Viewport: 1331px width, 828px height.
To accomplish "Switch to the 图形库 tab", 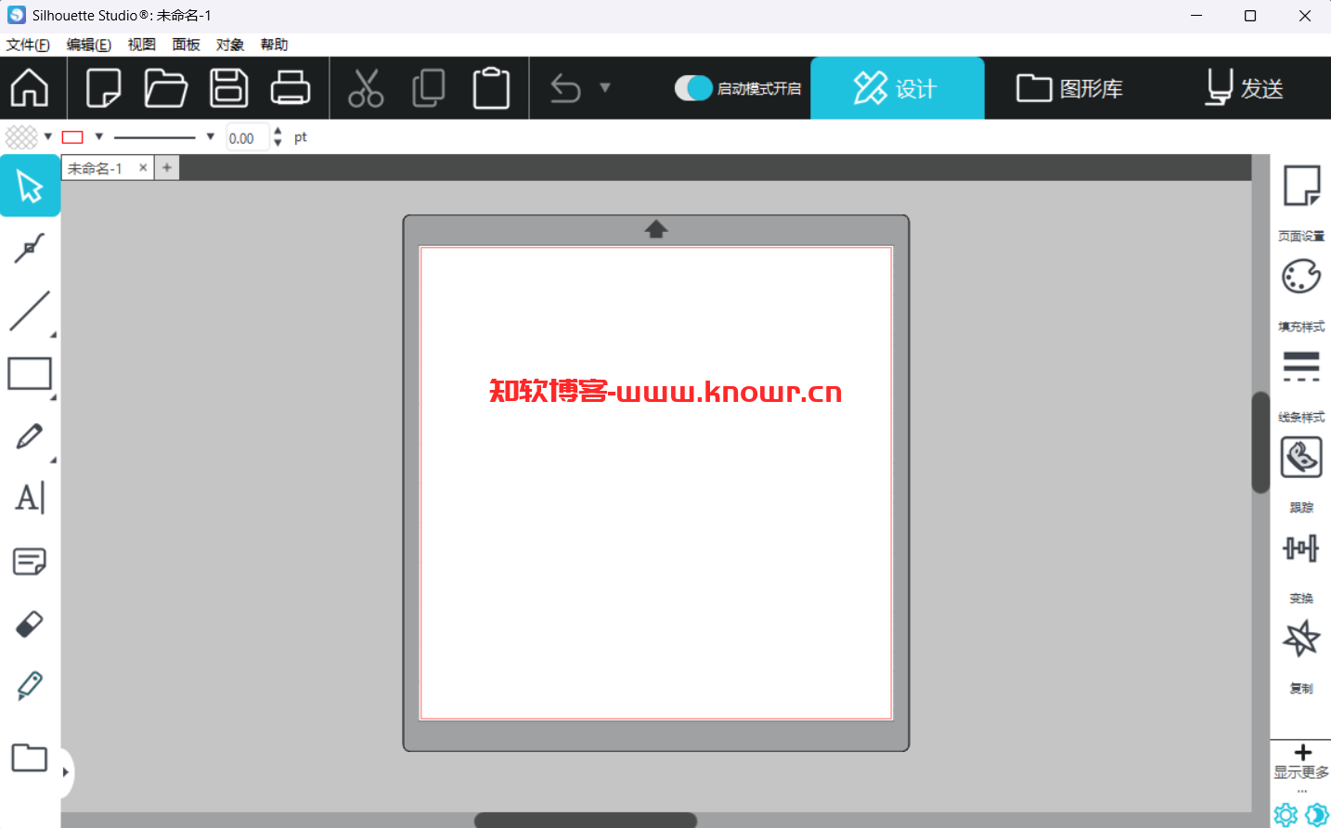I will pyautogui.click(x=1070, y=88).
